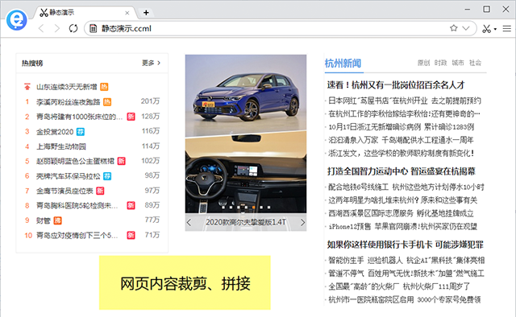Reload the page with refresh icon
516x317 pixels.
[x=73, y=29]
